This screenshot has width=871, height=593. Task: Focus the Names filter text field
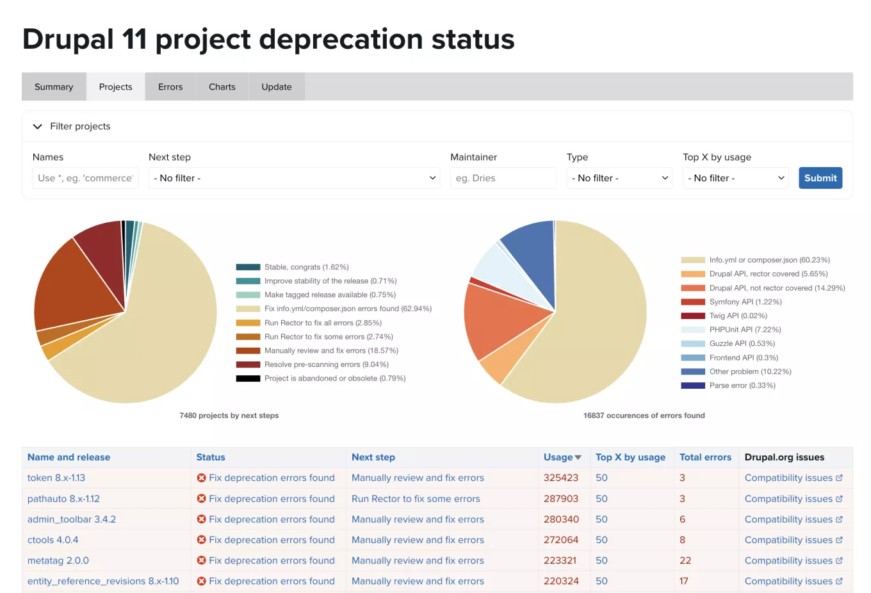click(x=85, y=178)
